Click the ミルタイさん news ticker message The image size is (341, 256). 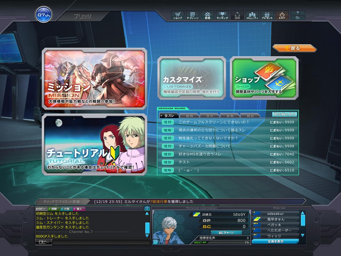coord(144,202)
